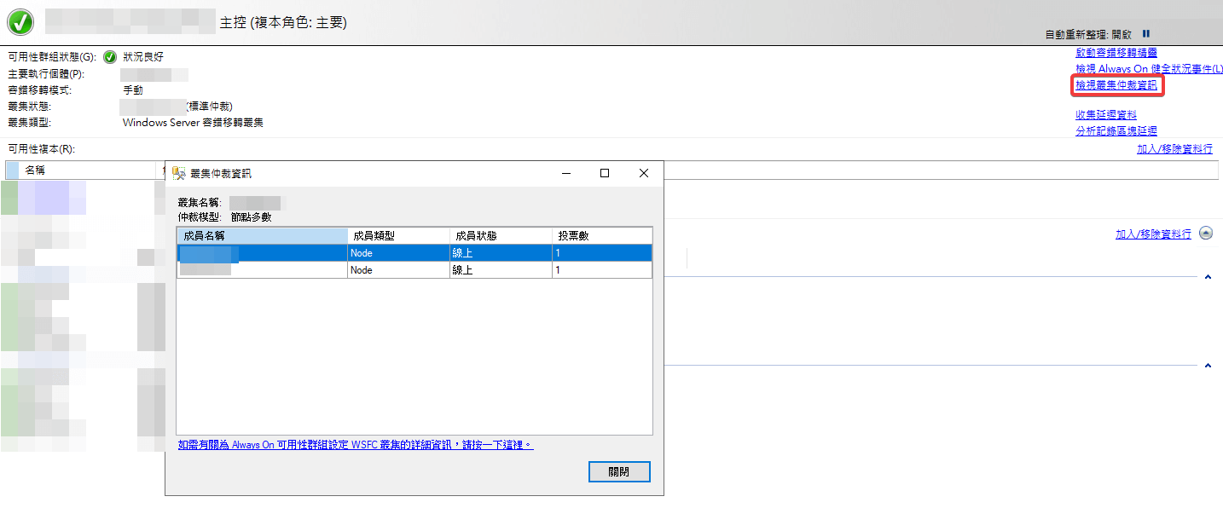The image size is (1223, 508).
Task: Click upper 加入/移除資料行 link
Action: pos(1174,148)
